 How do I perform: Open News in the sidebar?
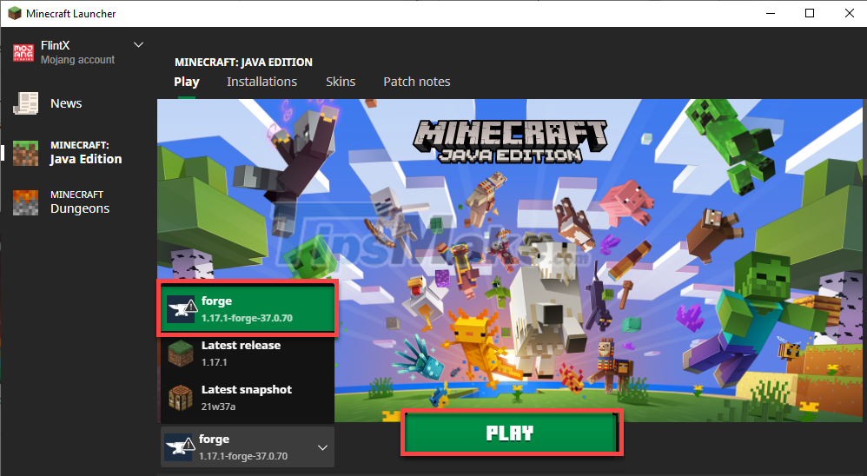[66, 103]
